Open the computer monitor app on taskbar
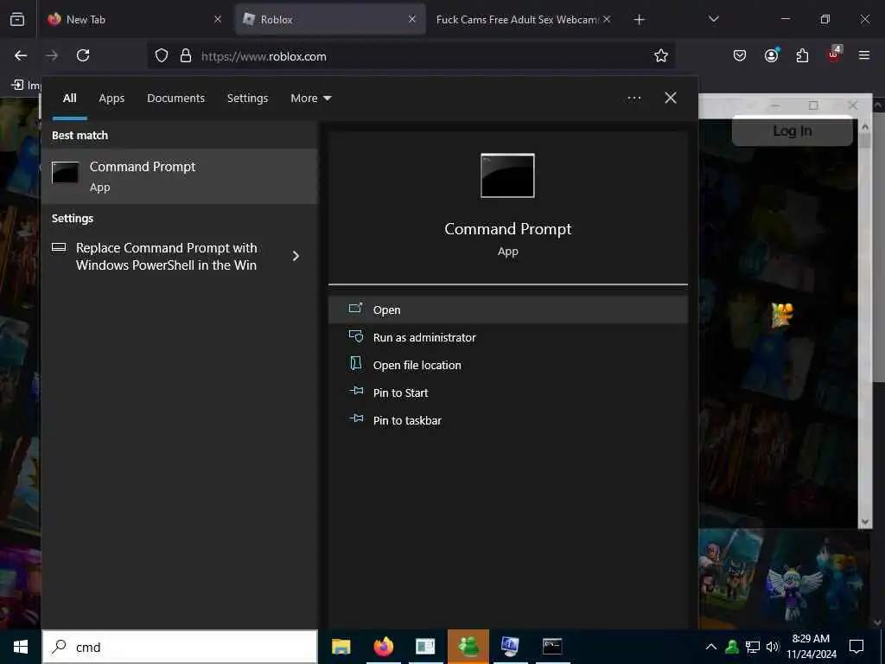The image size is (885, 664). click(x=510, y=647)
